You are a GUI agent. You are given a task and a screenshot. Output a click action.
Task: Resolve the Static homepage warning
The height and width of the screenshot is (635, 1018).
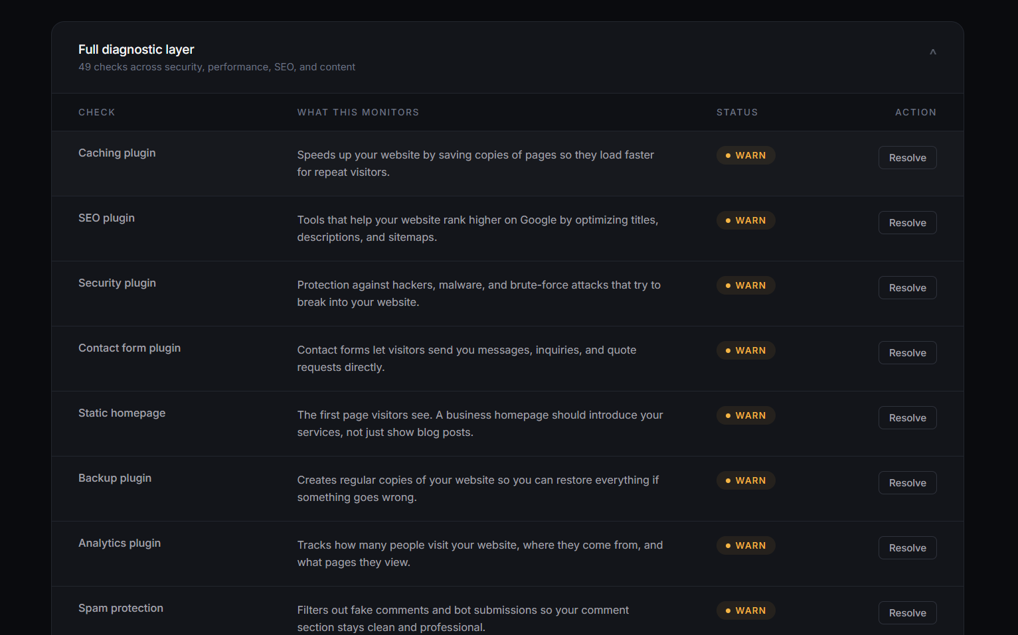tap(907, 417)
